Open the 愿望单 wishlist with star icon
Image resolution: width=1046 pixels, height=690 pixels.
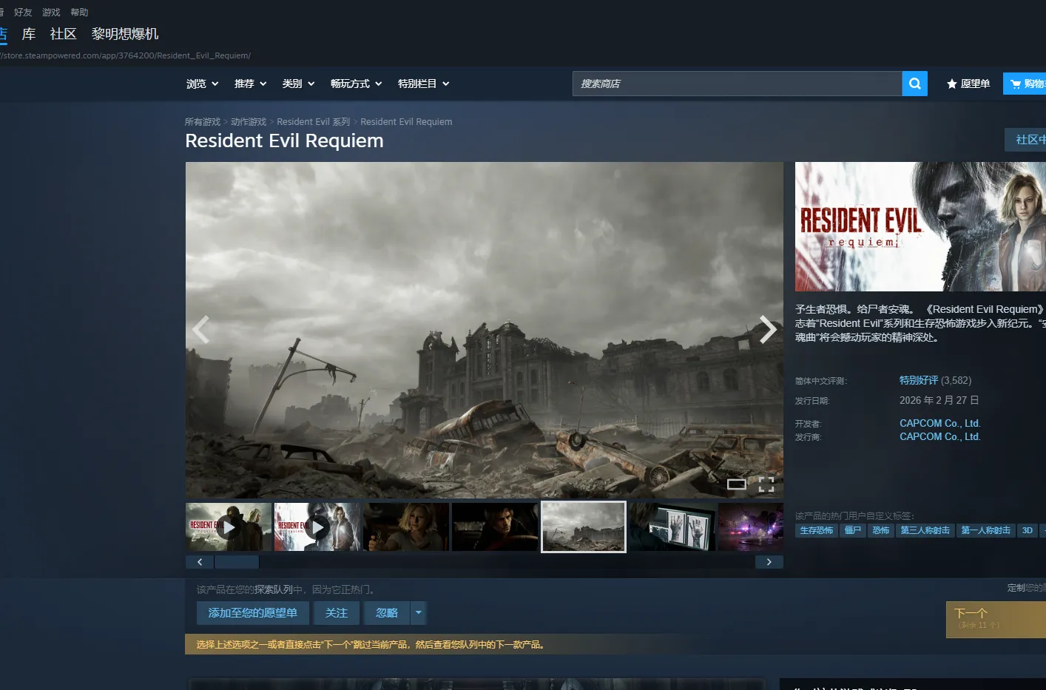coord(968,84)
